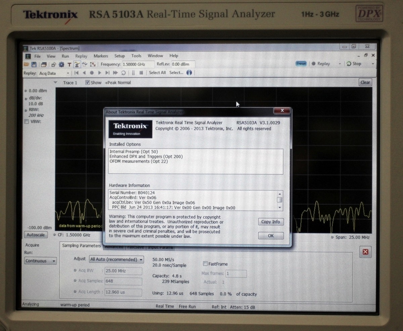Click the Analysis waveform toolbar icon
403x331 pixels.
tap(85, 64)
